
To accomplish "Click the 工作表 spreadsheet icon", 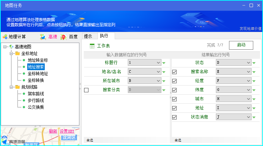I will [x=92, y=46].
